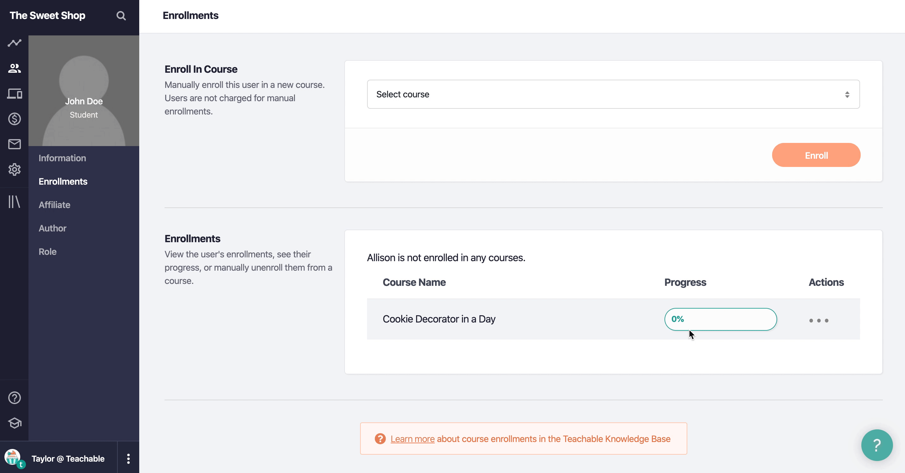Click the help question mark icon
Screen dimensions: 905x473
876,445
